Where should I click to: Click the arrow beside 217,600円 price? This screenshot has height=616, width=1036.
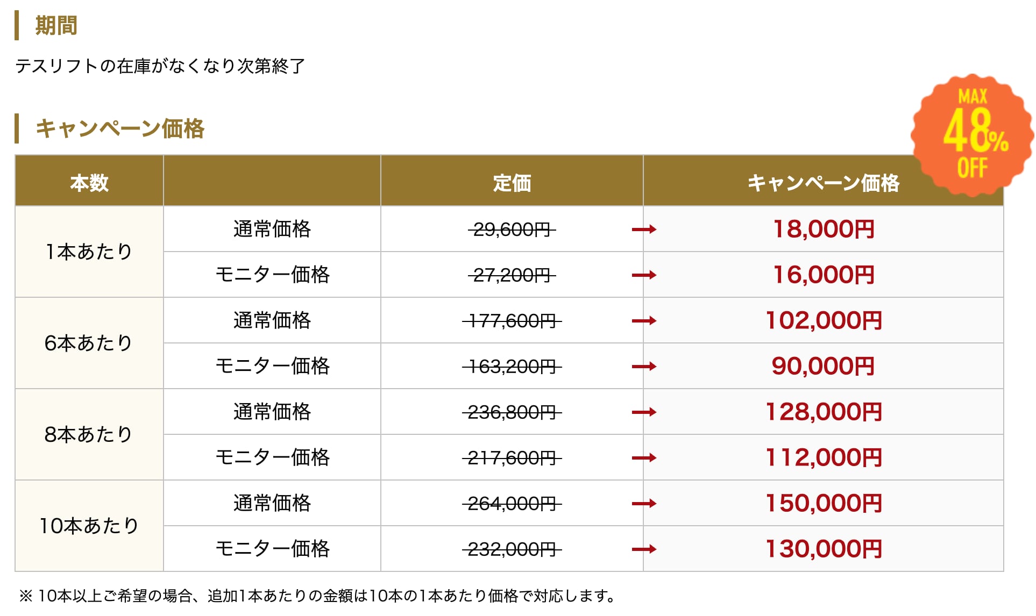[644, 458]
